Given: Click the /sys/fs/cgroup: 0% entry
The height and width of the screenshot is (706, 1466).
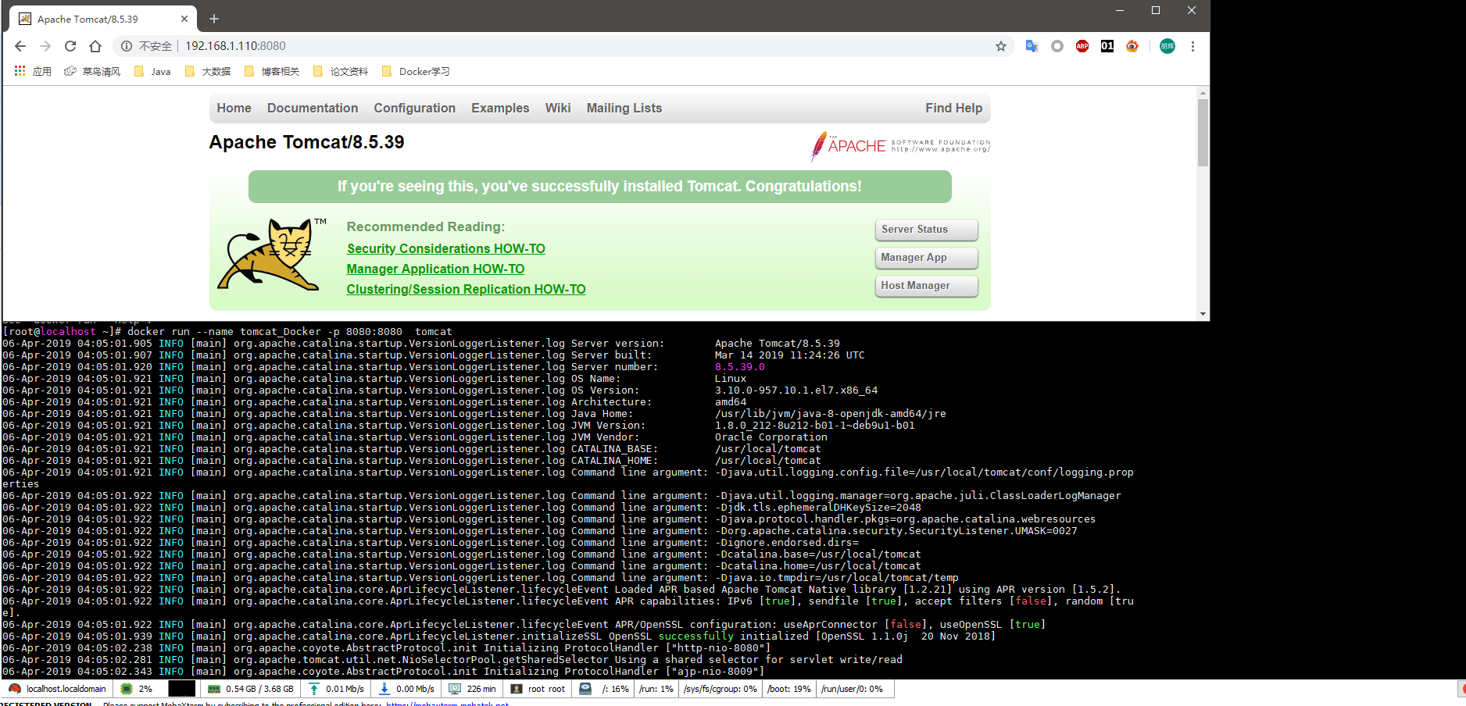Looking at the screenshot, I should point(720,689).
